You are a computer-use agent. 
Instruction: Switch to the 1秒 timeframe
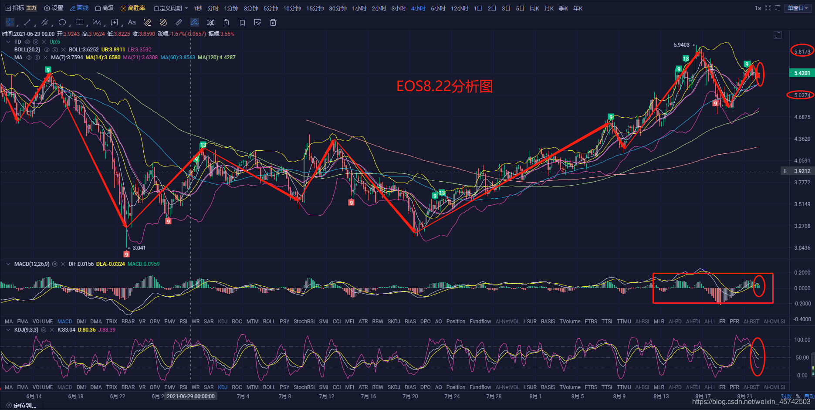[x=198, y=8]
